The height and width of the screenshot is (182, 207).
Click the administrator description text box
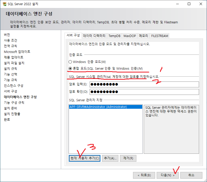171,129
